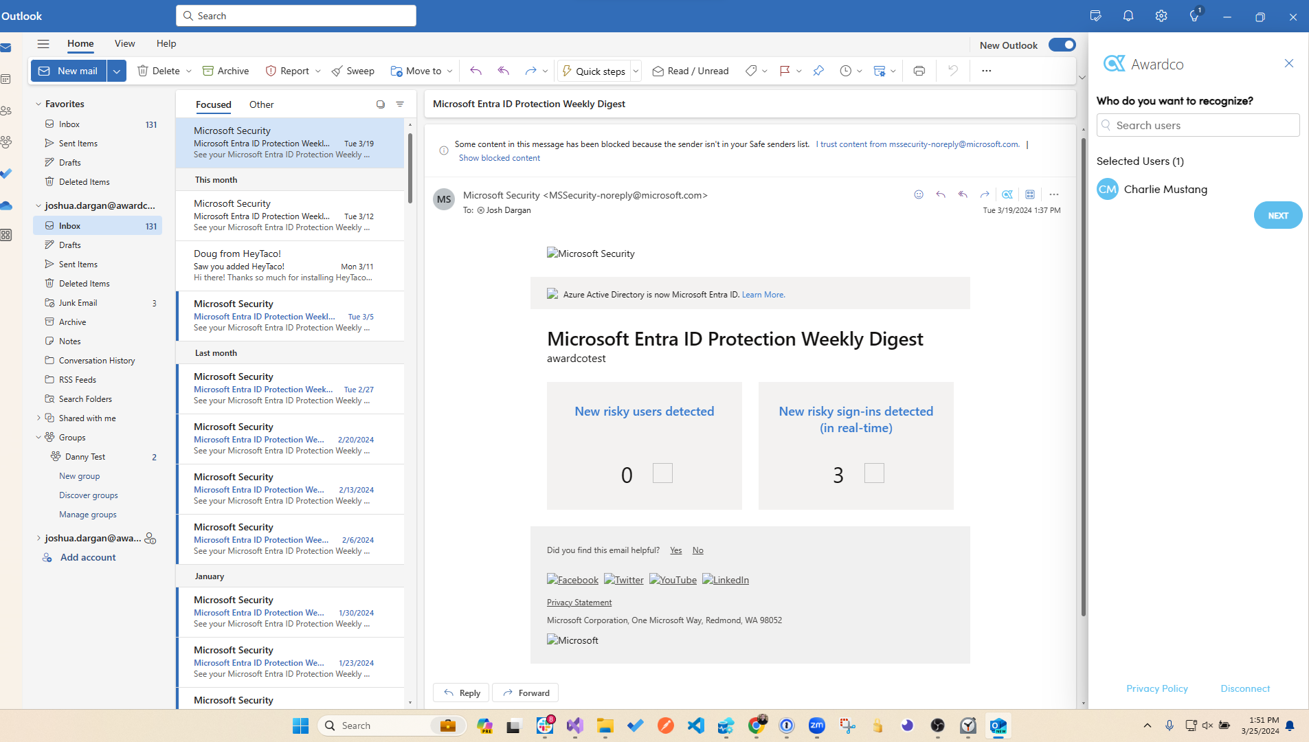
Task: Pin the message using the pin icon
Action: coord(818,71)
